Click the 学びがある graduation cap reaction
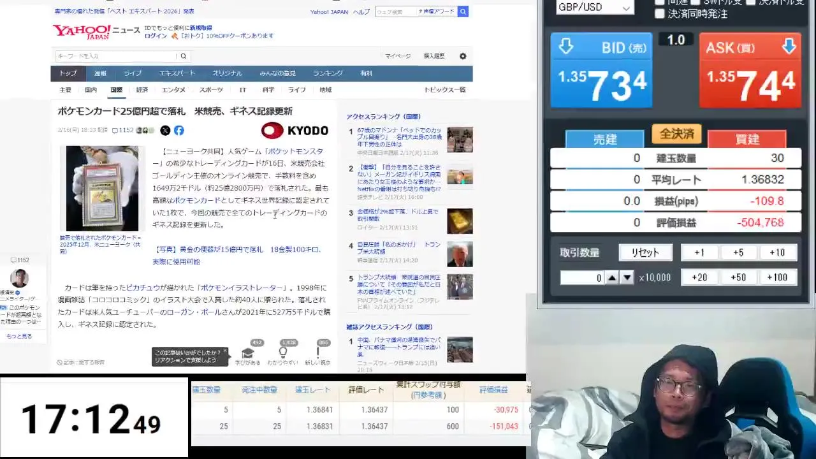Image resolution: width=816 pixels, height=459 pixels. 247,353
